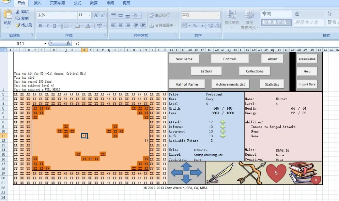This screenshot has width=339, height=201.
Task: Click the phonetic guide (文) icon
Action: (100, 26)
